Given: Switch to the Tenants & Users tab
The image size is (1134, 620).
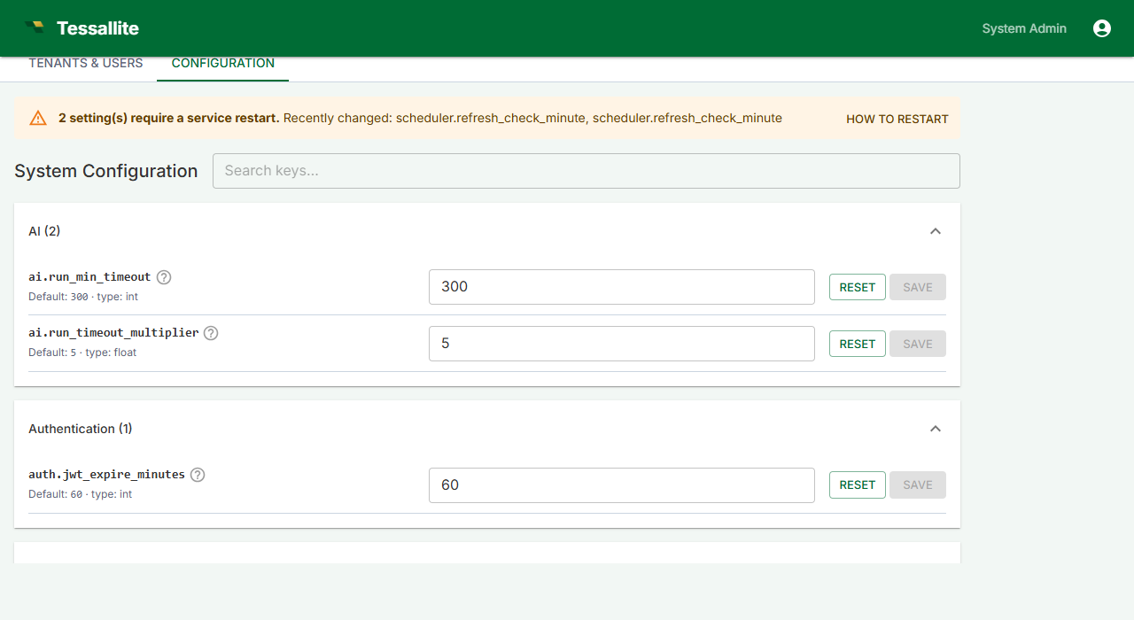Looking at the screenshot, I should [x=86, y=64].
